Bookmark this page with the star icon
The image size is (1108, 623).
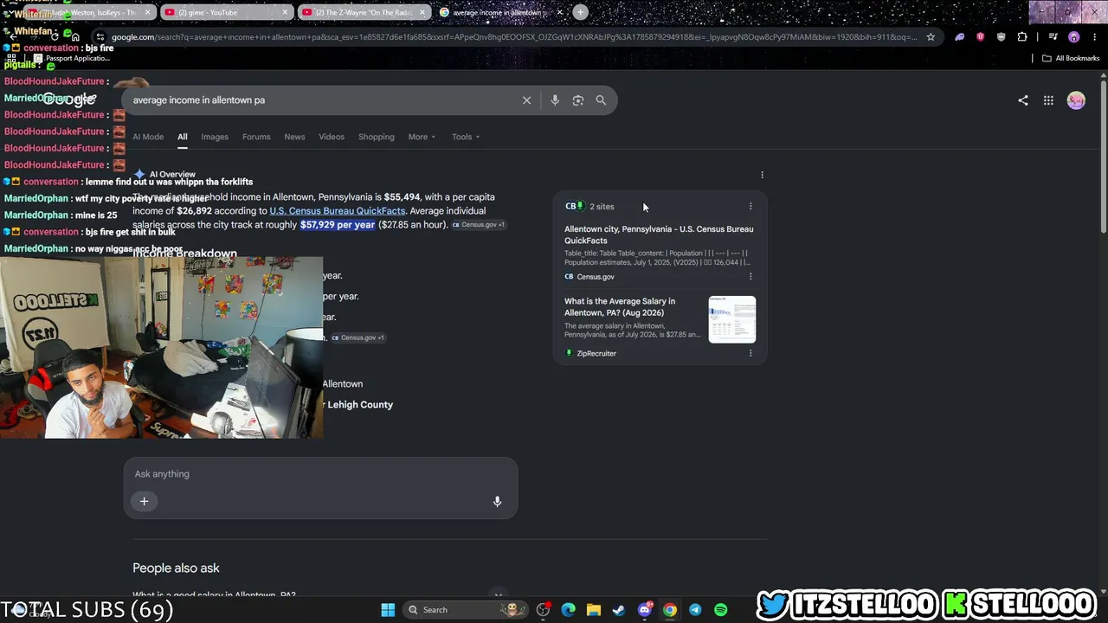[931, 37]
